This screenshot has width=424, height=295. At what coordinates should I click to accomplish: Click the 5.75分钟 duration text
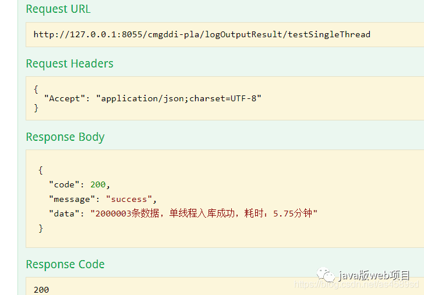292,214
